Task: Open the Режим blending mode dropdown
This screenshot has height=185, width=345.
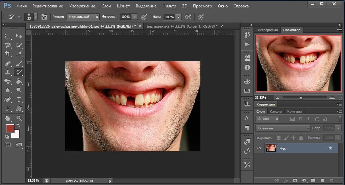Action: click(x=83, y=17)
